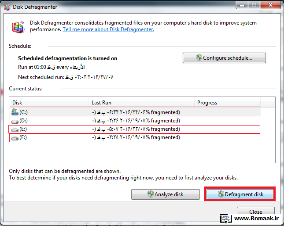Sort by the Last Run column header

(x=141, y=103)
